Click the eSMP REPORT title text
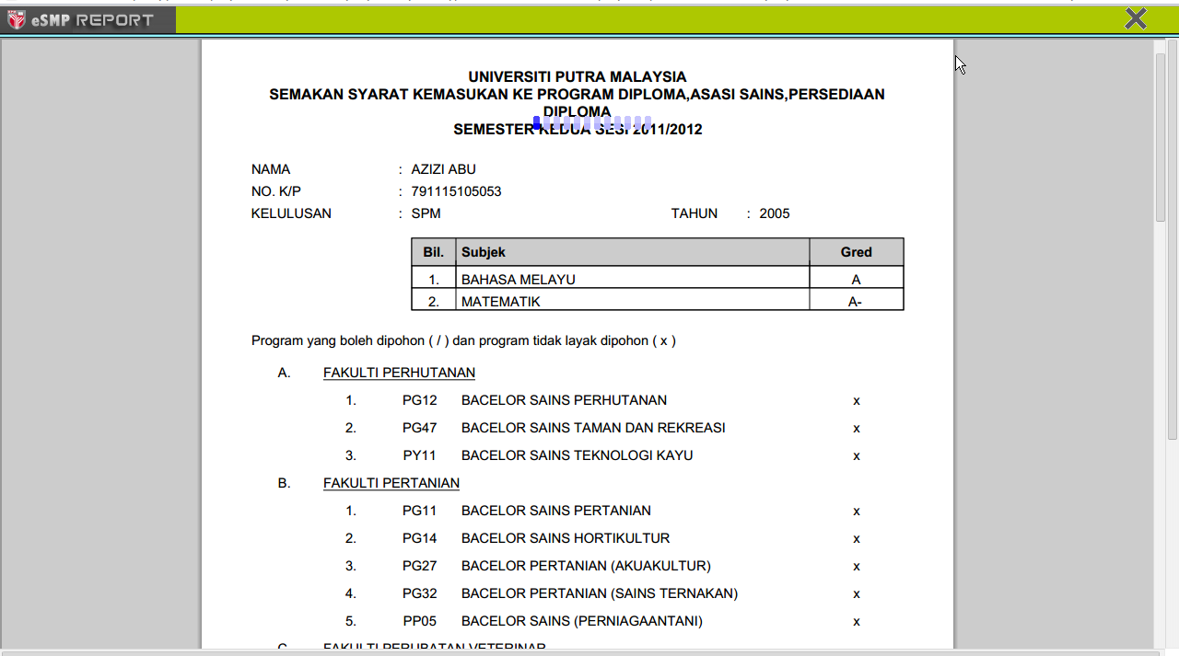The width and height of the screenshot is (1179, 656). click(92, 20)
